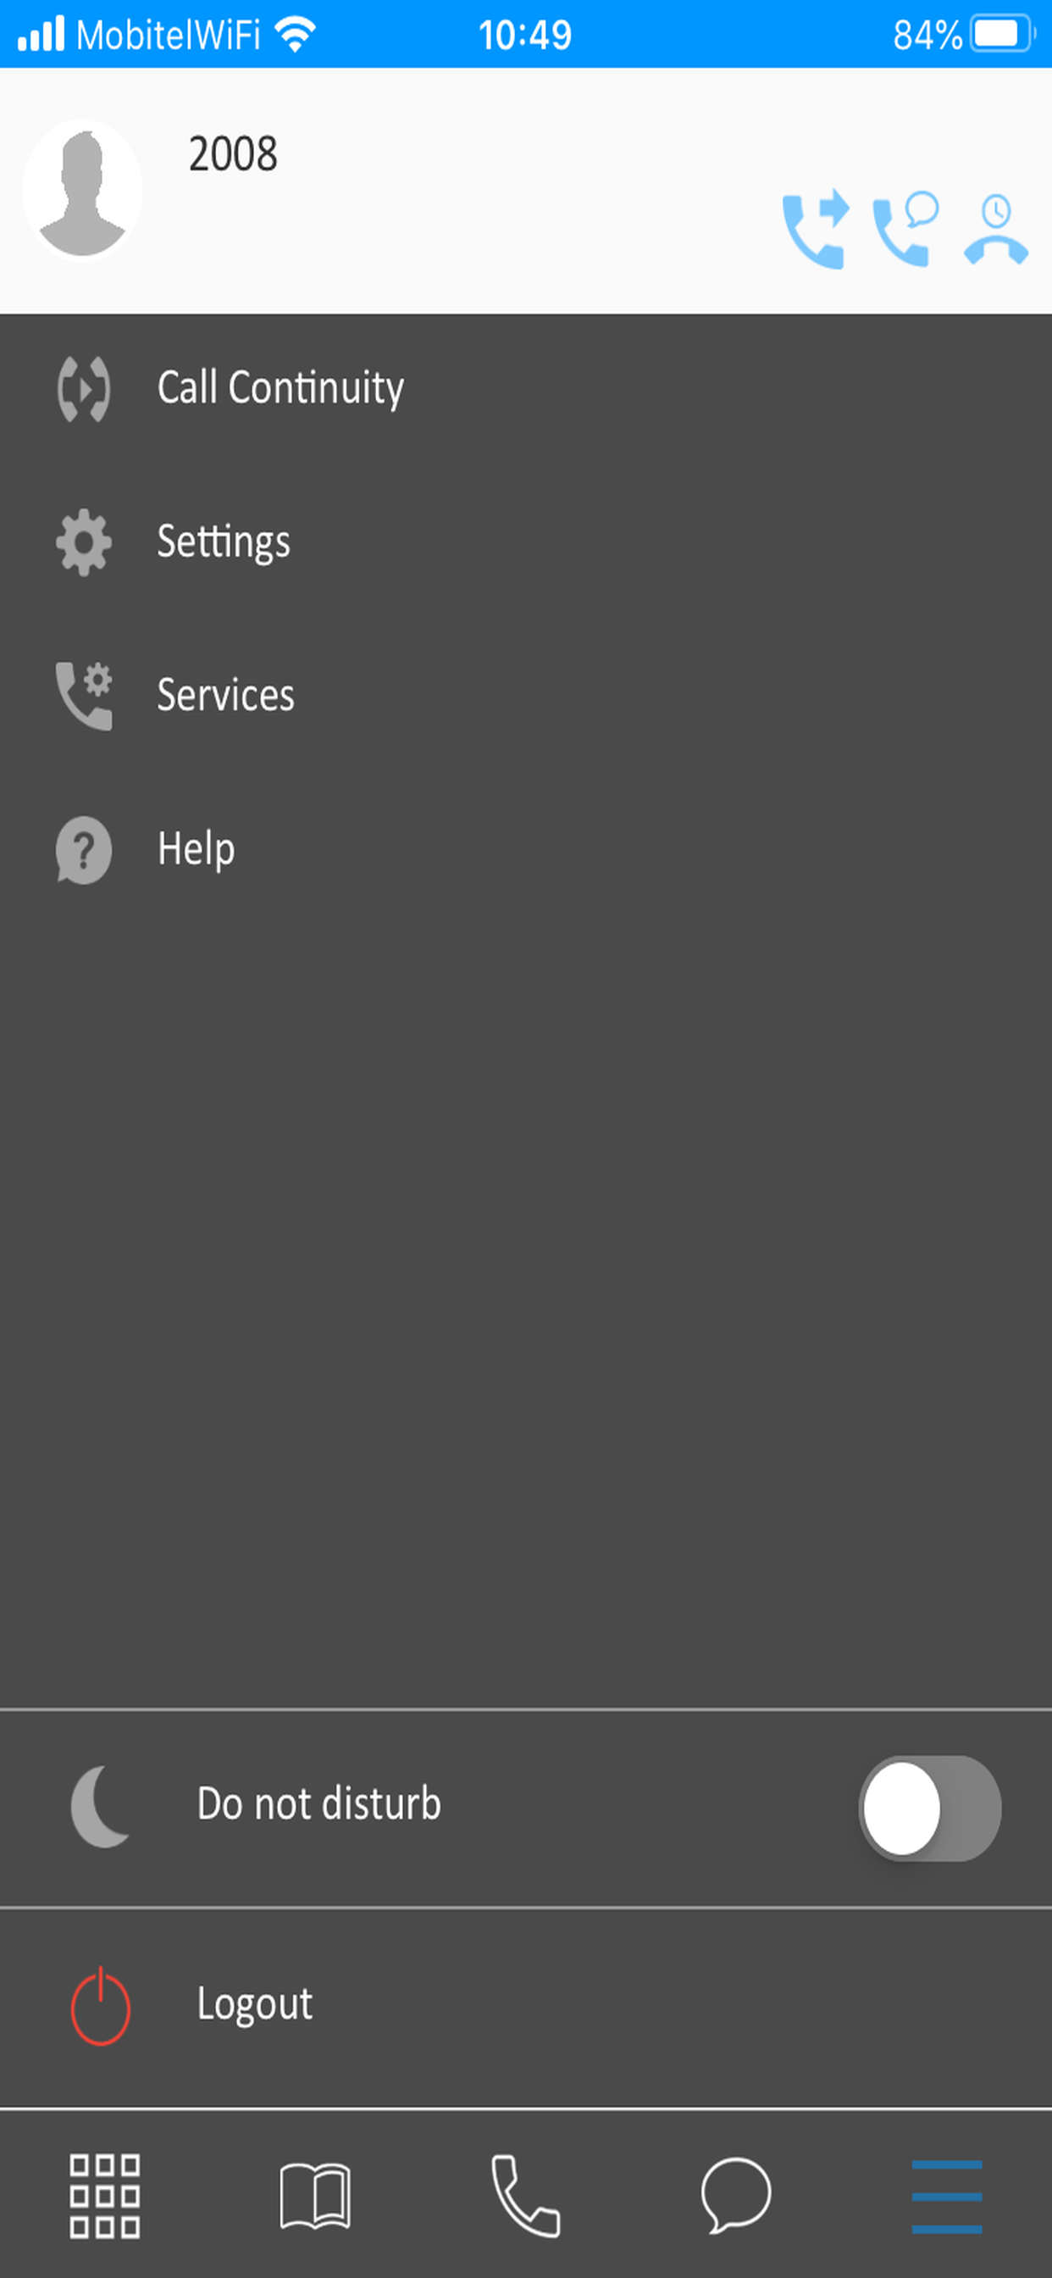Open the chat messages tab
The height and width of the screenshot is (2278, 1052).
point(735,2196)
